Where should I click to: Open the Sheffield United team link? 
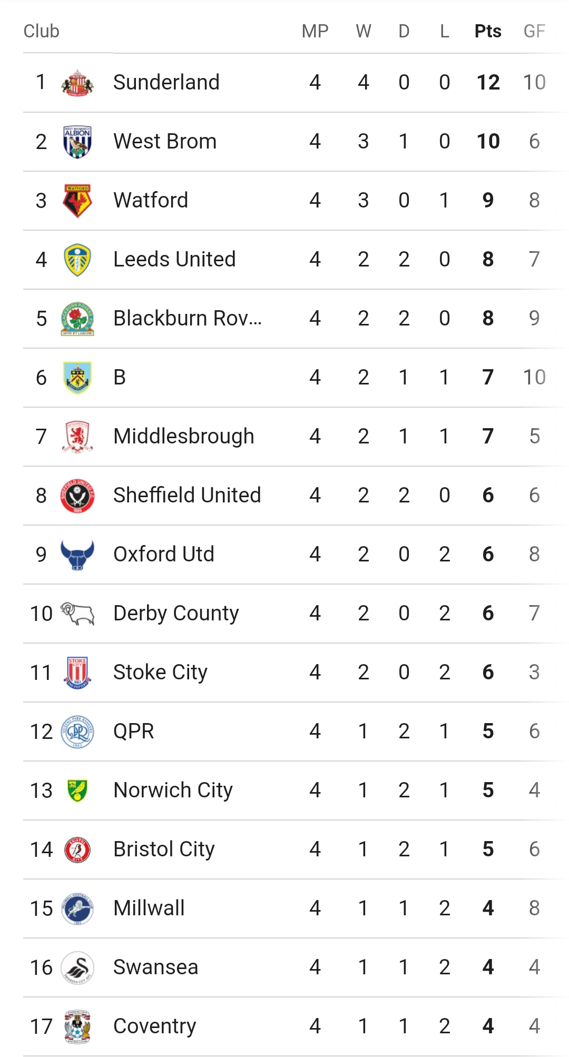(x=187, y=496)
